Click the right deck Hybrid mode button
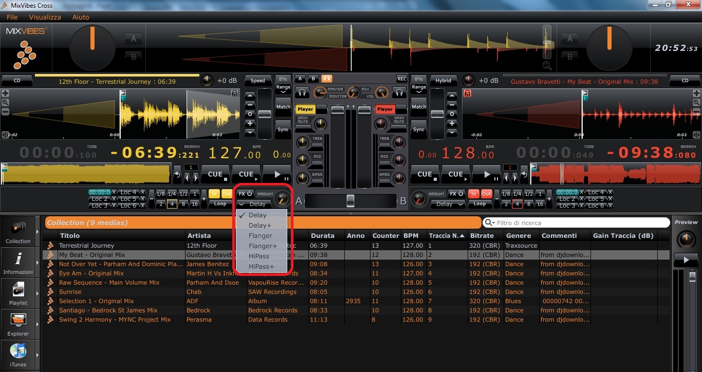Screen dimensions: 702x372 pyautogui.click(x=444, y=81)
